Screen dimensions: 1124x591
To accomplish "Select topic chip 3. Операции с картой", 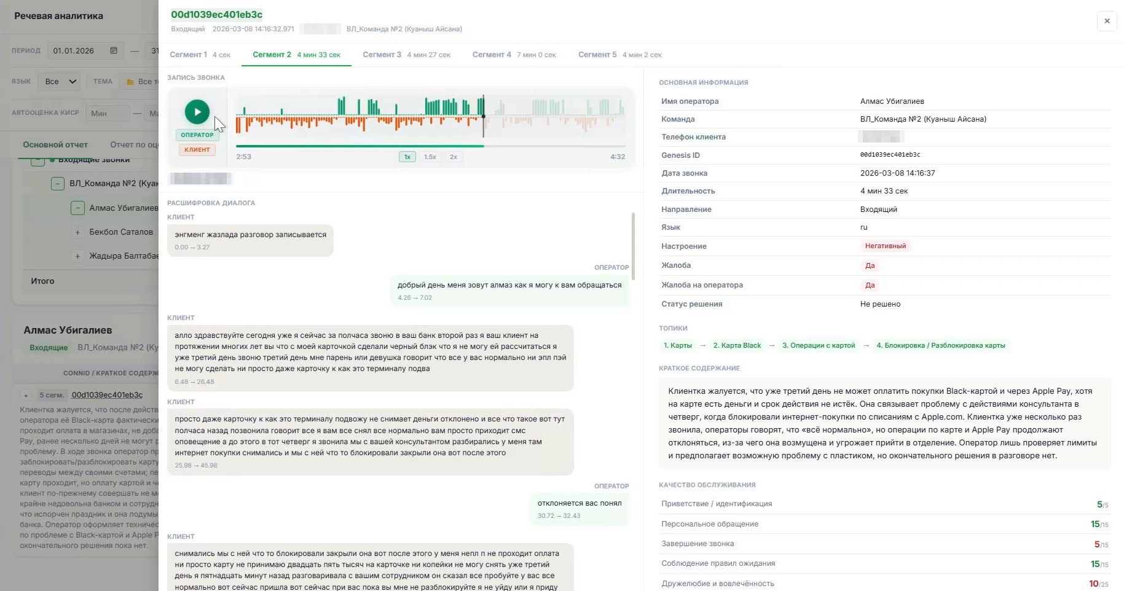I will 819,345.
